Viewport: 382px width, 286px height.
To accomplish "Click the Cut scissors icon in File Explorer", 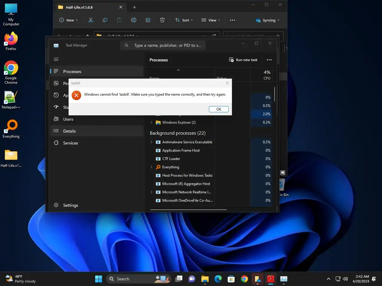I will point(91,20).
